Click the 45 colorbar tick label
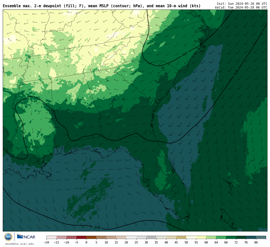This screenshot has width=270, height=247. click(176, 242)
